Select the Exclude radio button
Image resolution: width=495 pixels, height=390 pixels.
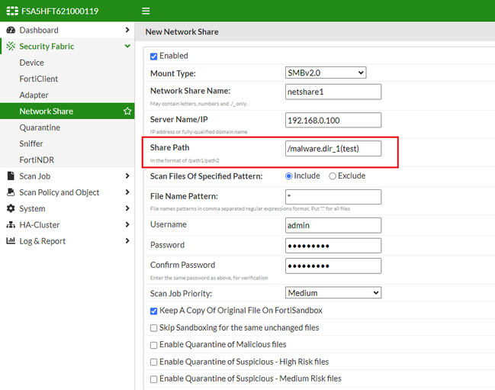pos(333,176)
